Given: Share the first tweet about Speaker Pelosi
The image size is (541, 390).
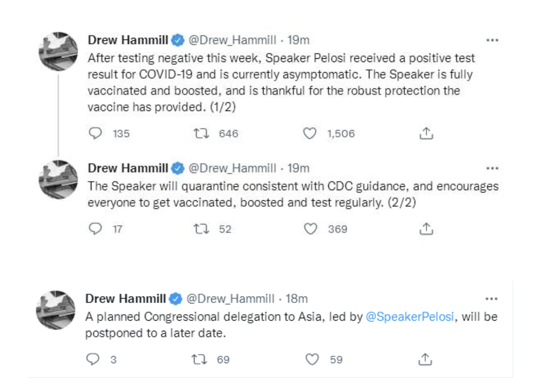Looking at the screenshot, I should point(425,134).
